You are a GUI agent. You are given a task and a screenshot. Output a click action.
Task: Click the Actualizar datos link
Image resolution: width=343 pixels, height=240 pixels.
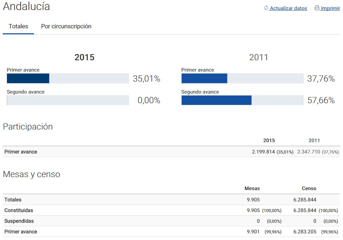click(x=288, y=8)
